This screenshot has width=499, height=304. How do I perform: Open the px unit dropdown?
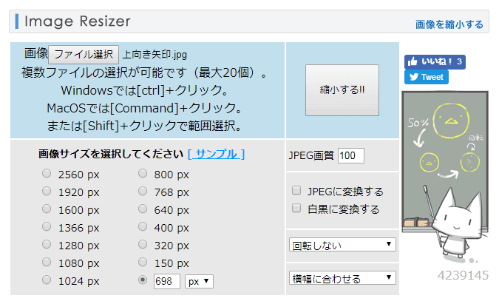click(x=199, y=281)
